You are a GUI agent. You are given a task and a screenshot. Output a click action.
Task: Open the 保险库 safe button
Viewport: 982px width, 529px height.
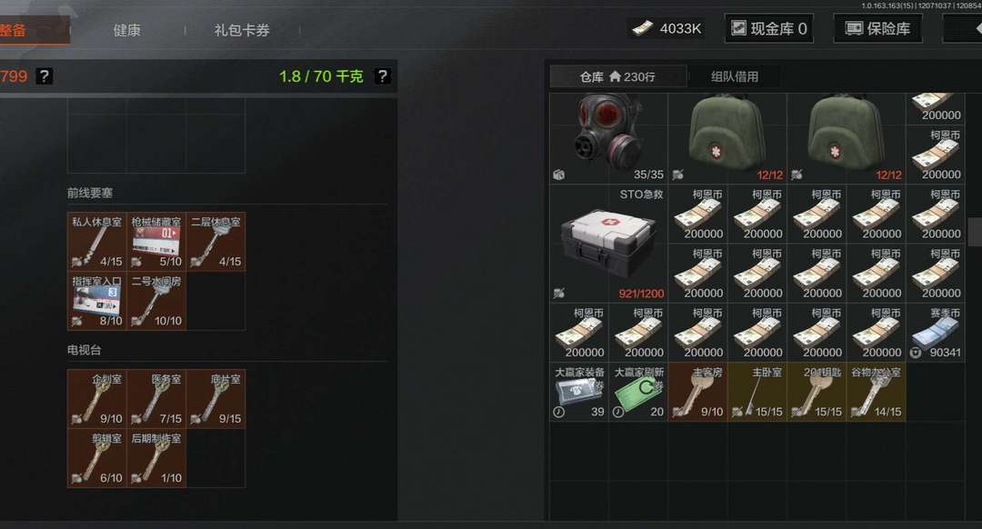877,29
